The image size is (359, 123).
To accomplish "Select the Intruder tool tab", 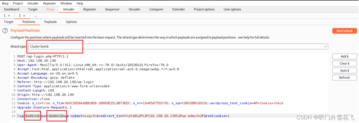I will (69, 9).
